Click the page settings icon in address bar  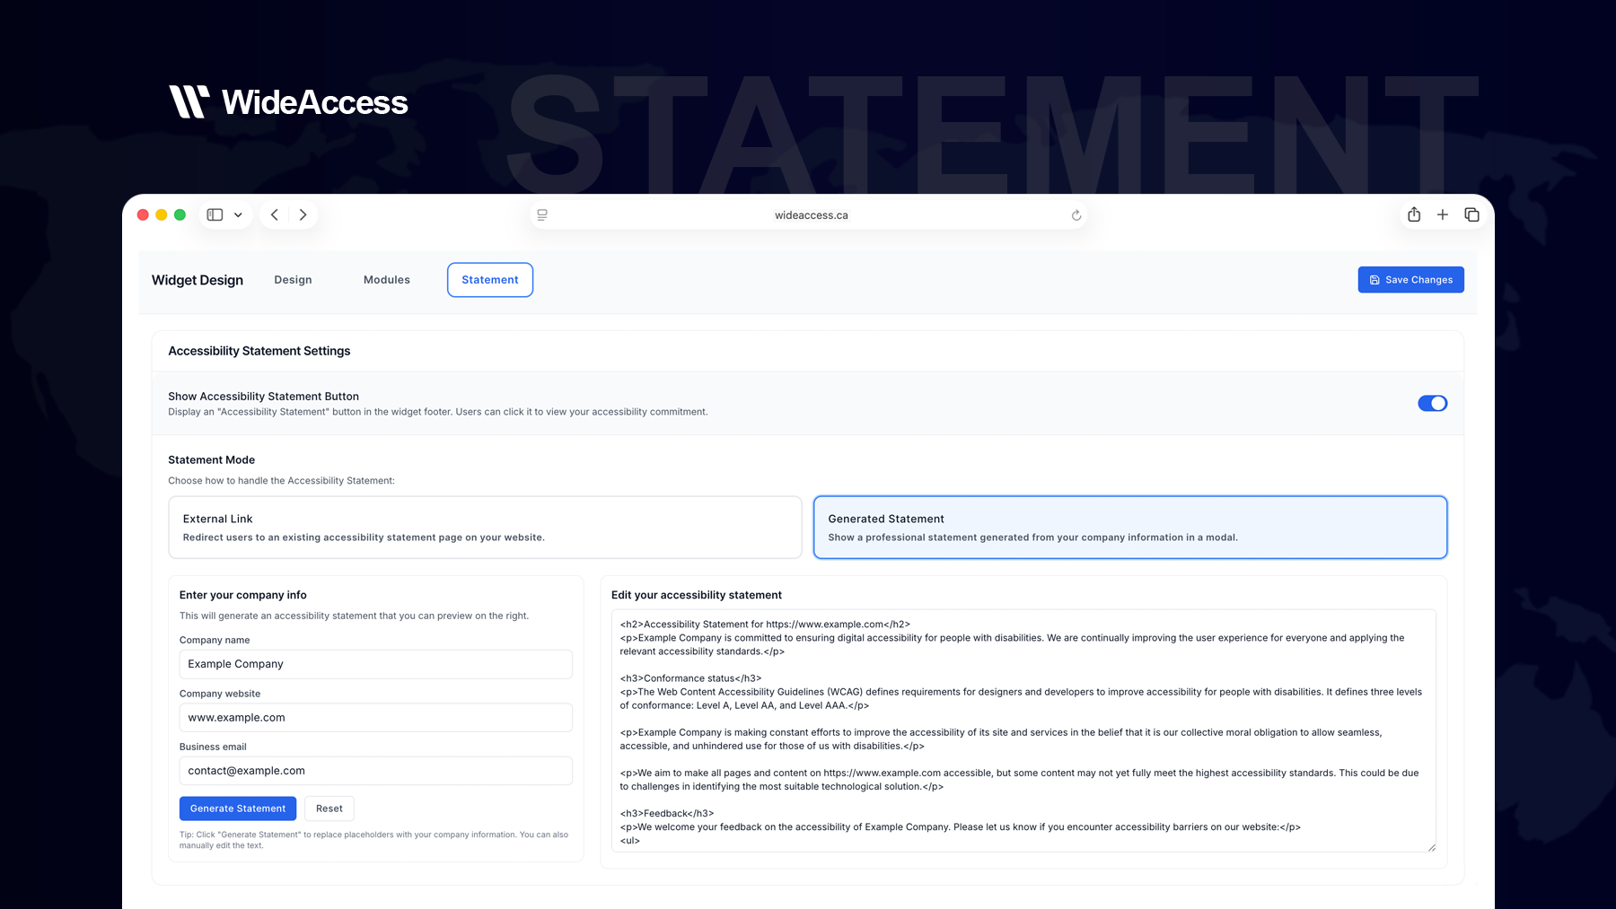pos(541,214)
